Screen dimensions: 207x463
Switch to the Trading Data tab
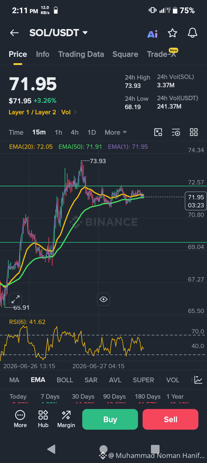(x=81, y=54)
